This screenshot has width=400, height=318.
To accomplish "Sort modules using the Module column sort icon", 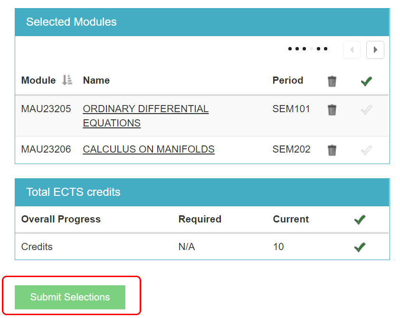I will coord(67,80).
